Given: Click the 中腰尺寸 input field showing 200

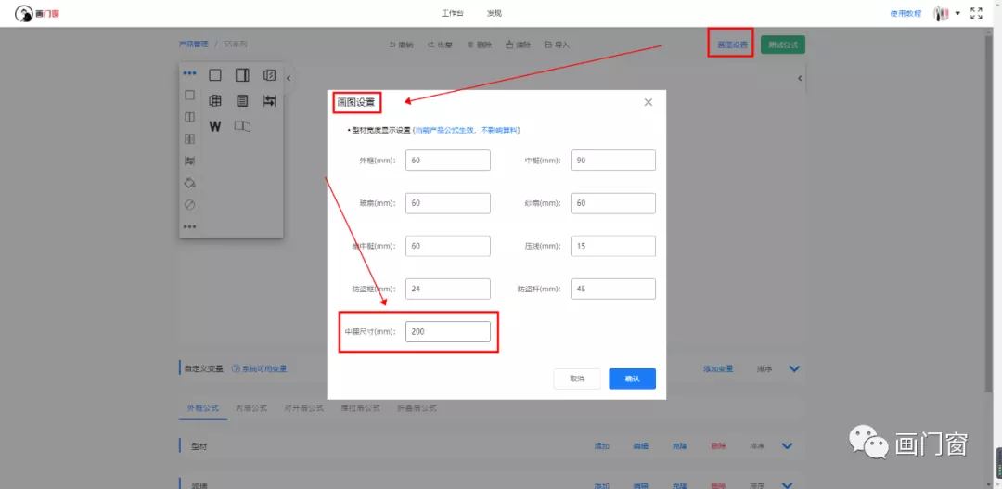Looking at the screenshot, I should pos(447,331).
